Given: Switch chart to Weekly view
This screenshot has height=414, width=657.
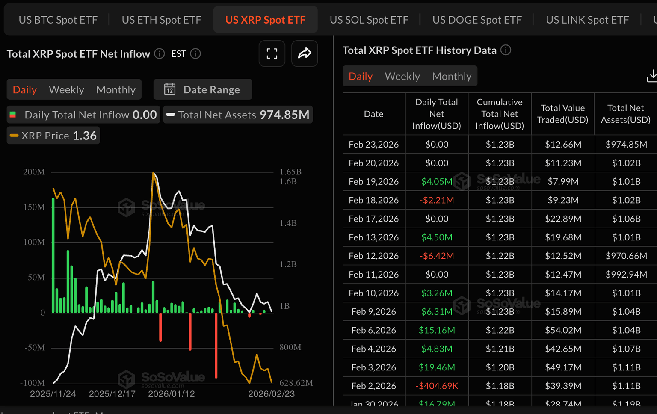Looking at the screenshot, I should 66,89.
